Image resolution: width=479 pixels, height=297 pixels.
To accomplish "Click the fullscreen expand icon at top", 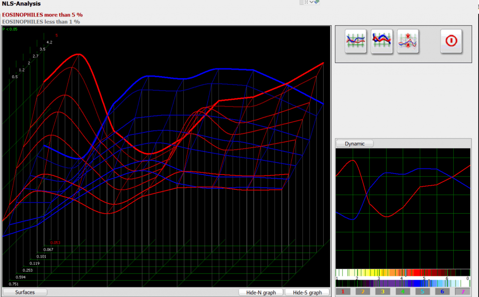I will 306,2.
